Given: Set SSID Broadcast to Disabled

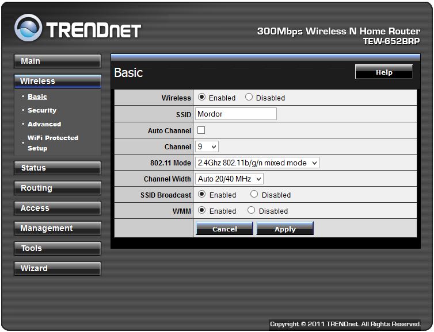Looking at the screenshot, I should coord(254,195).
